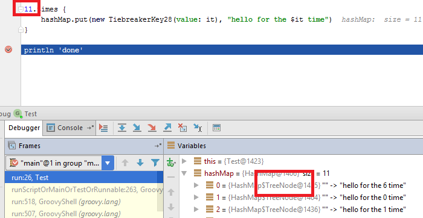Switch to the Console tab

tap(69, 128)
